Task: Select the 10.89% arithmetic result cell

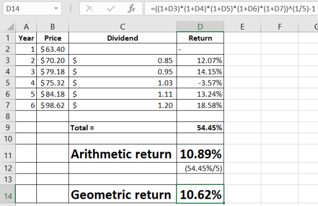Action: (200, 154)
